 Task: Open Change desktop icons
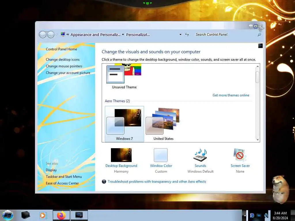pyautogui.click(x=63, y=59)
